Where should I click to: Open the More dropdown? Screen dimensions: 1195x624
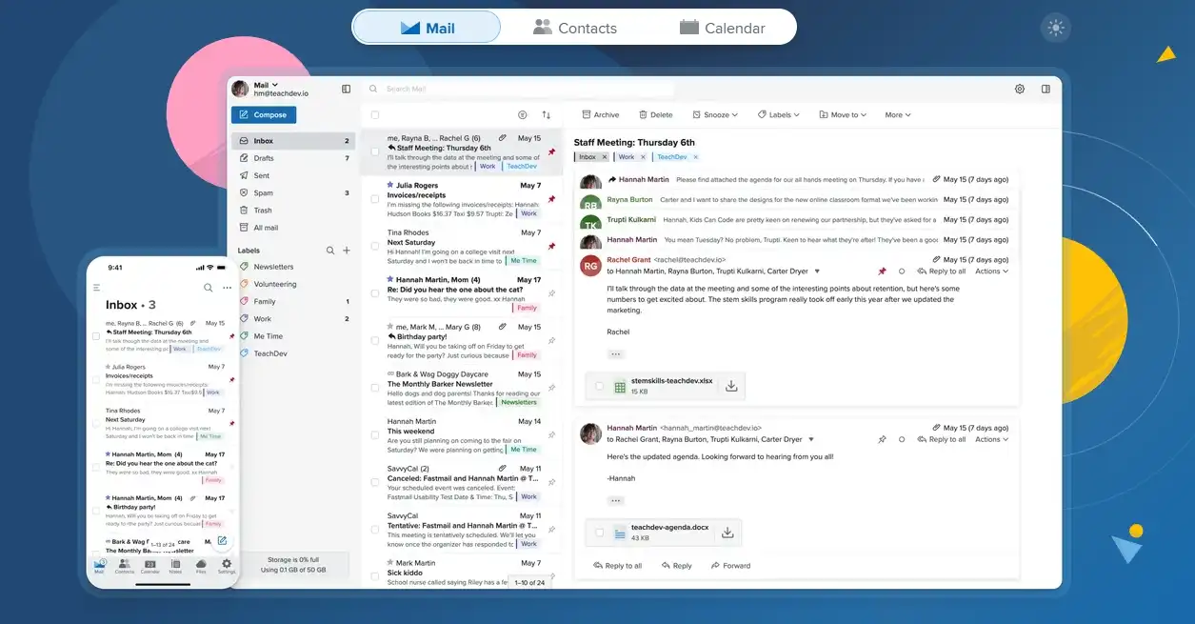pos(898,114)
